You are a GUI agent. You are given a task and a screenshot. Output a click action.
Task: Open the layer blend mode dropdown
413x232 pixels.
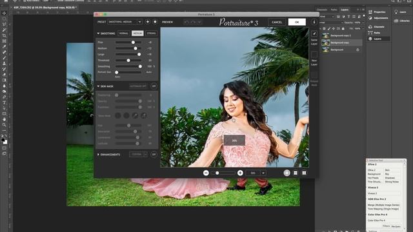click(x=331, y=23)
